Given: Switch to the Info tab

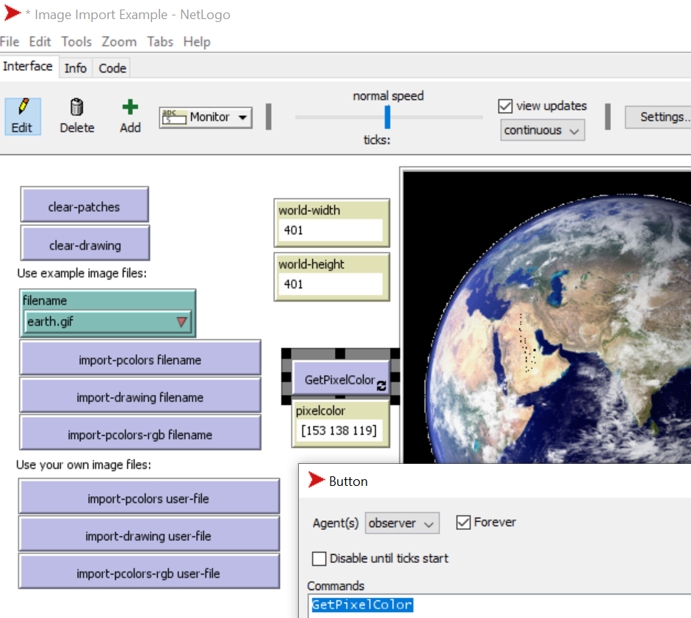Looking at the screenshot, I should click(75, 68).
